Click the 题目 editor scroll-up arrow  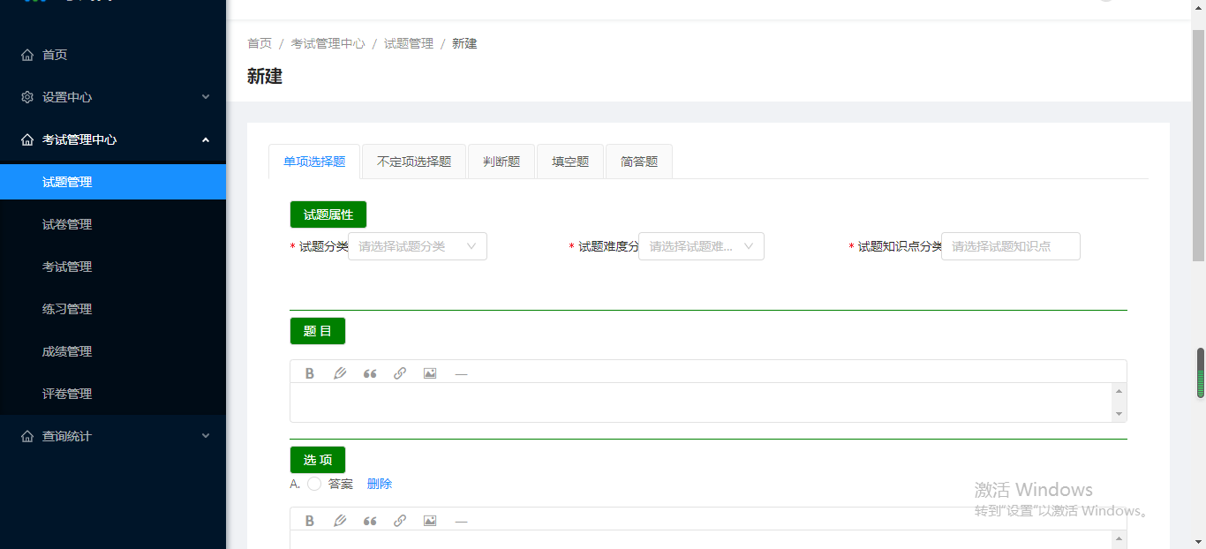pyautogui.click(x=1119, y=391)
